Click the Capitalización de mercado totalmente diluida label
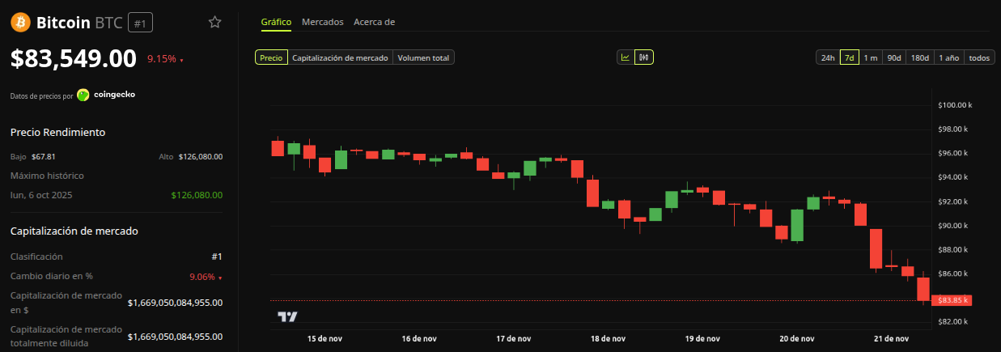The height and width of the screenshot is (352, 1001). pyautogui.click(x=66, y=336)
